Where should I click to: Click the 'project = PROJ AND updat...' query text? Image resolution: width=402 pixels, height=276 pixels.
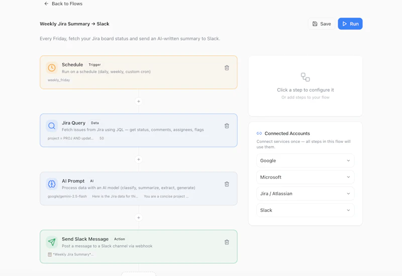70,138
